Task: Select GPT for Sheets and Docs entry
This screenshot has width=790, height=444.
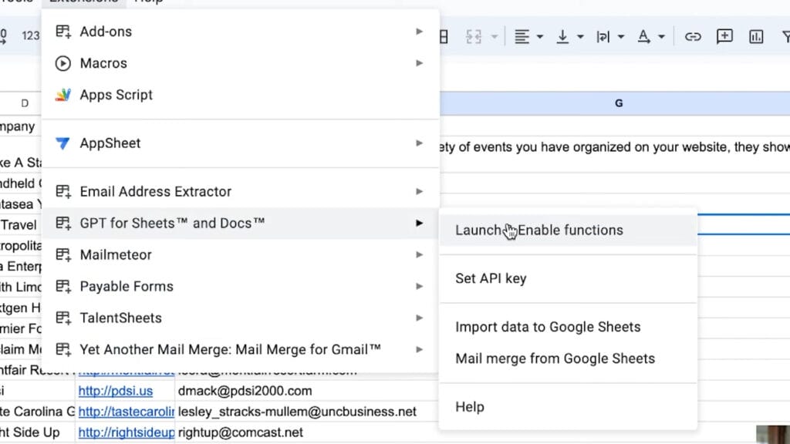Action: [241, 223]
